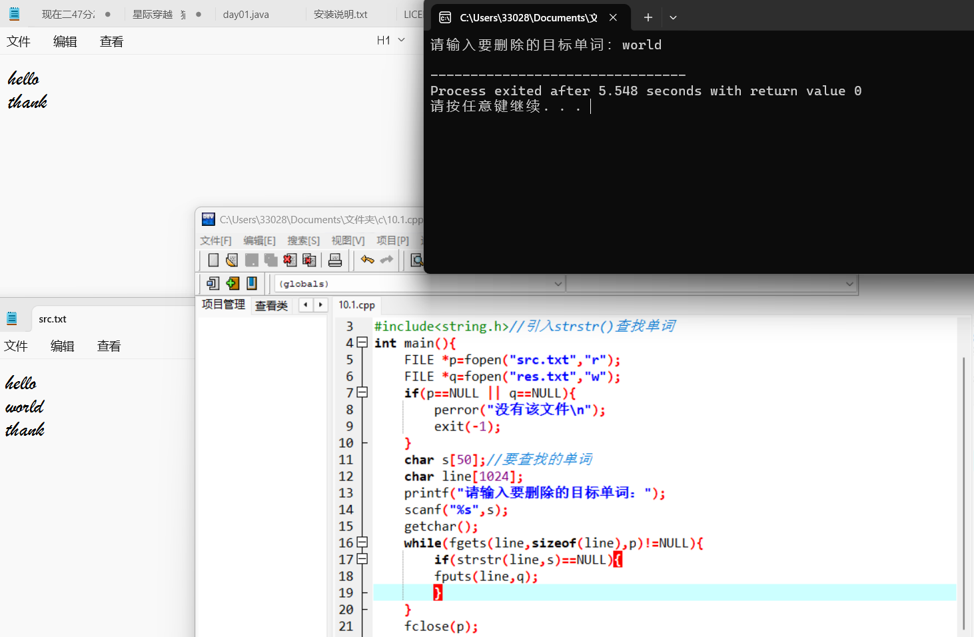The image size is (974, 637).
Task: Click line number 13 in the gutter
Action: click(x=346, y=492)
